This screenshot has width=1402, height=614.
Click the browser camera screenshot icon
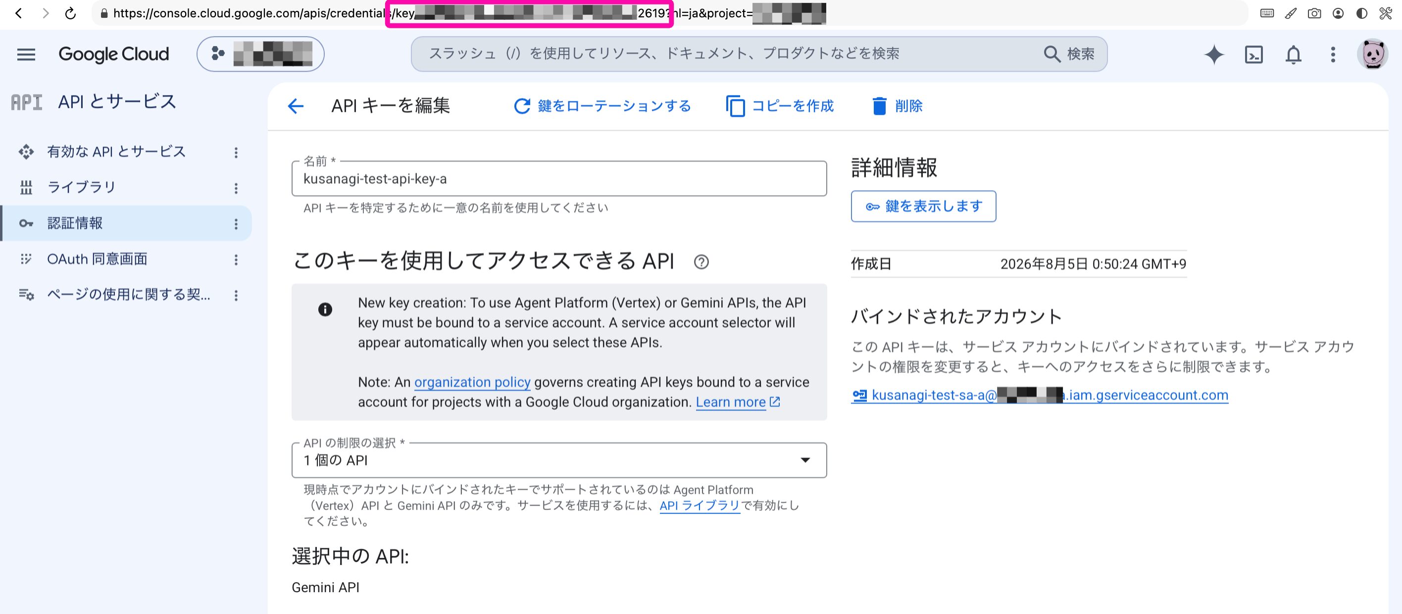(1314, 13)
